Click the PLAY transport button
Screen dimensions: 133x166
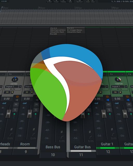56,1
